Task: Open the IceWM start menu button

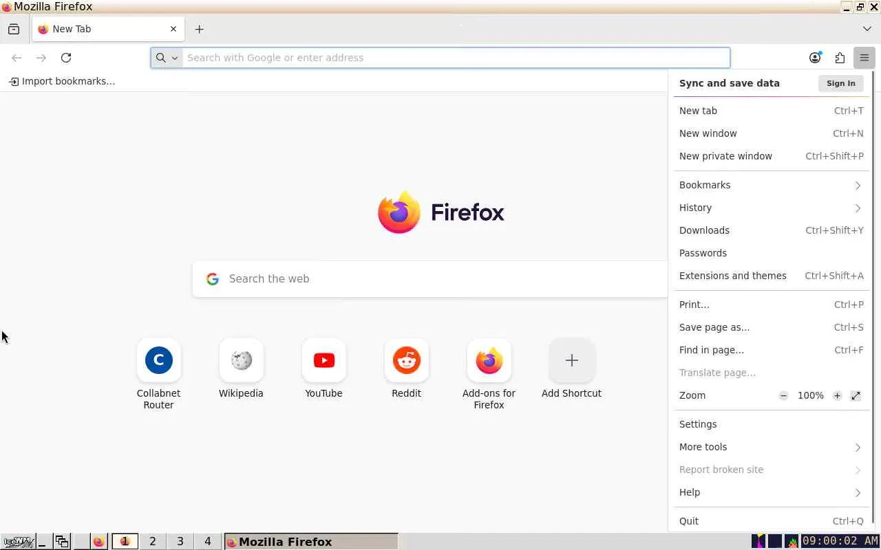Action: click(17, 542)
